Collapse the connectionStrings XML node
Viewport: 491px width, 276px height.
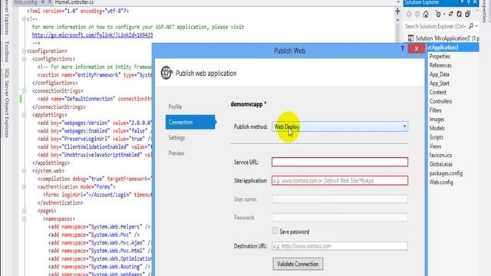point(24,90)
